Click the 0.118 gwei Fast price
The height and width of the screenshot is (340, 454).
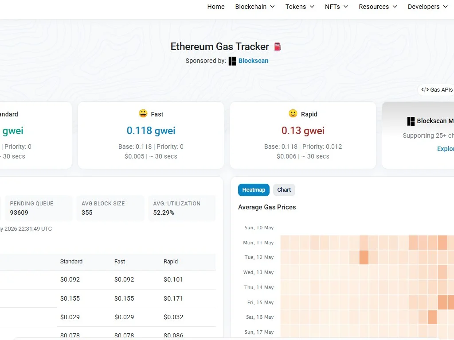(151, 131)
